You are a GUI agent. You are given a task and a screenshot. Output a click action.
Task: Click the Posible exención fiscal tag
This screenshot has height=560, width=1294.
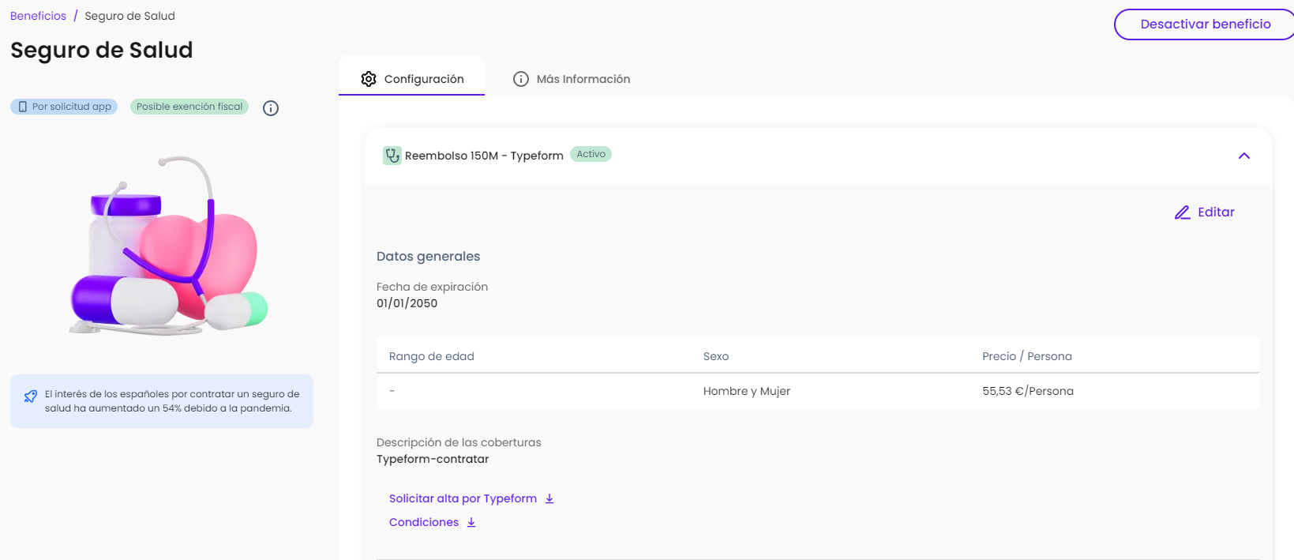tap(189, 107)
